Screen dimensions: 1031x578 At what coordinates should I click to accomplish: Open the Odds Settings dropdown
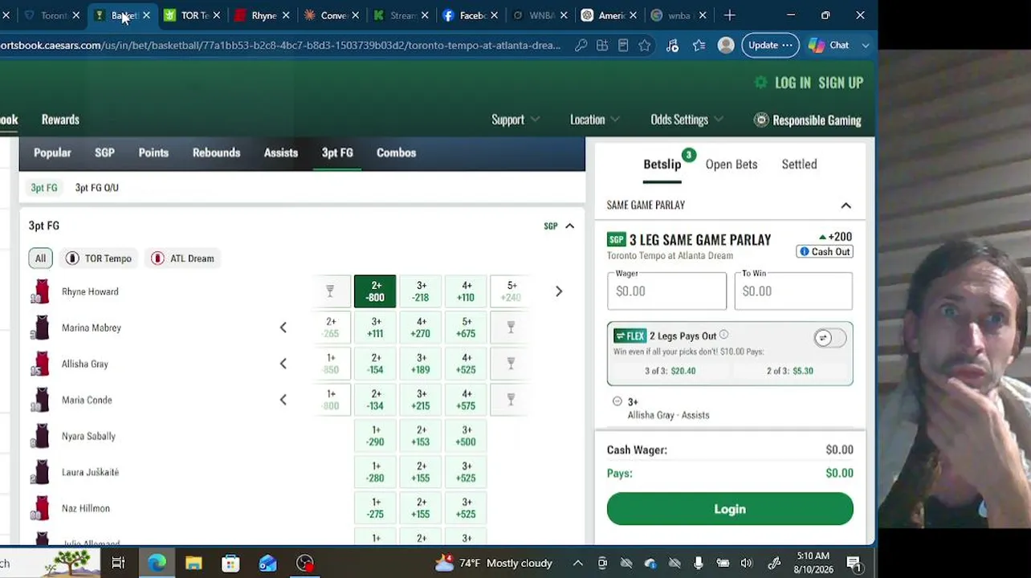tap(687, 120)
